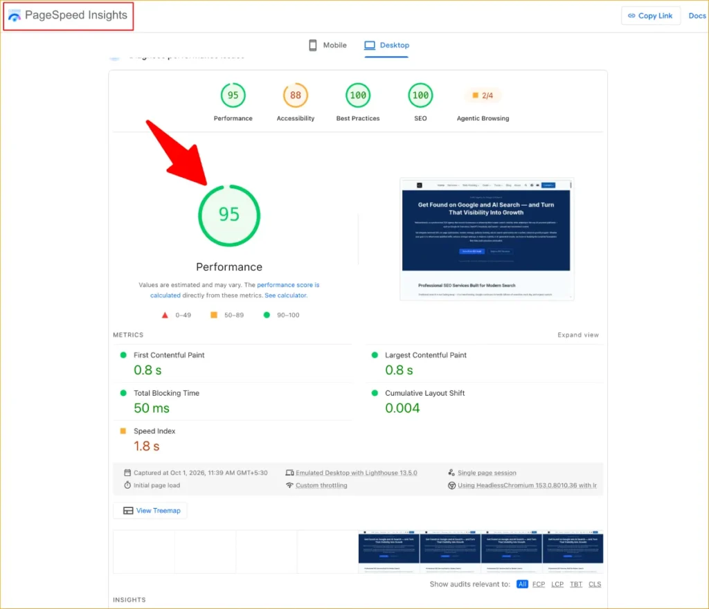Click the First Contentful Paint metric label

pyautogui.click(x=169, y=355)
